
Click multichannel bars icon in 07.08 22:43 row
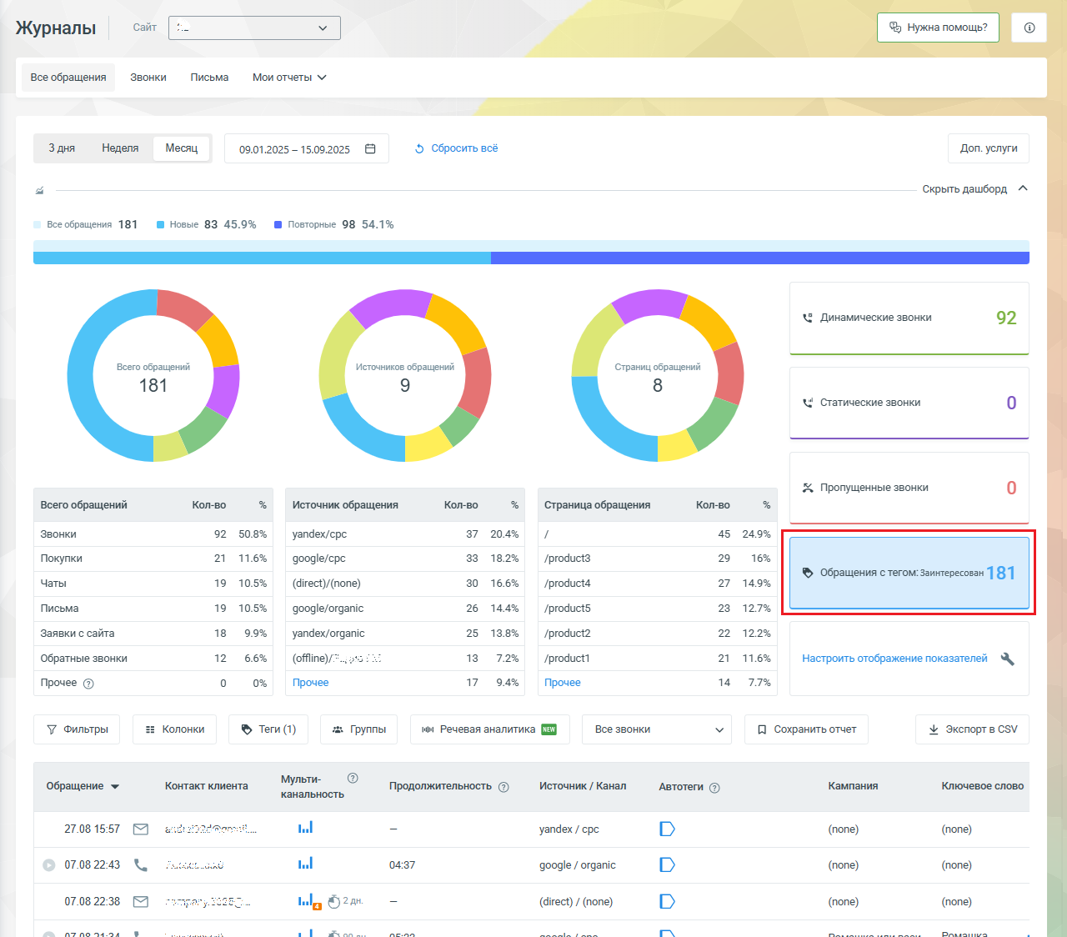(306, 864)
